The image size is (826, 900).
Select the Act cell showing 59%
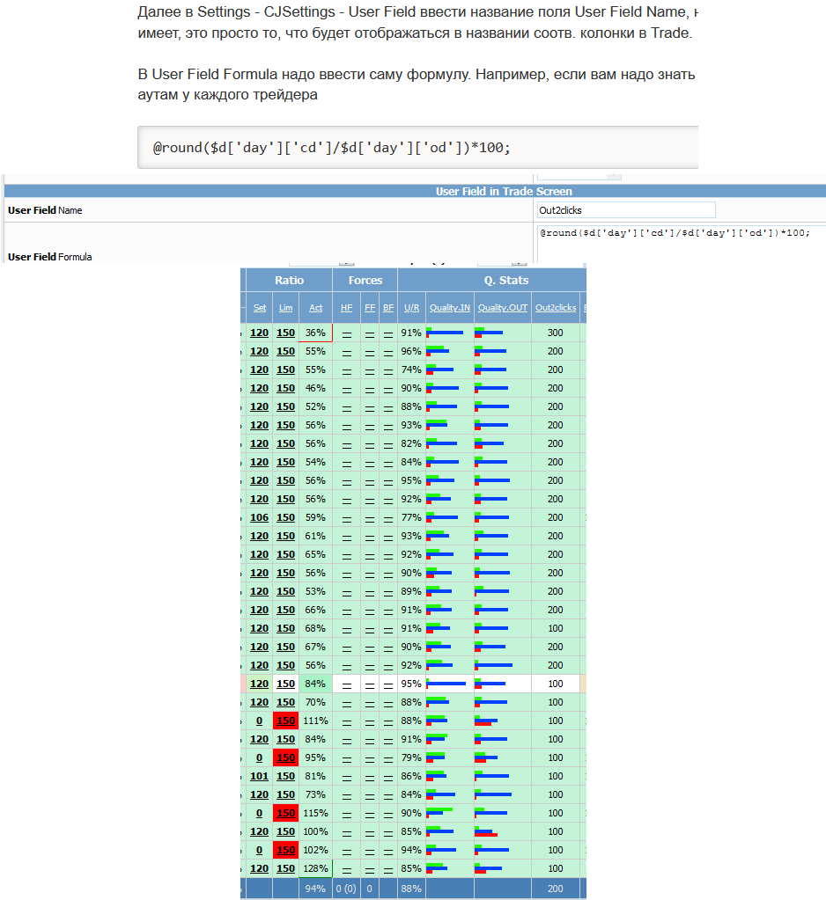point(315,517)
